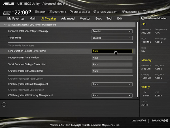Click the vertical scrollbar of settings list
Image resolution: width=170 pixels, height=128 pixels.
pos(137,60)
